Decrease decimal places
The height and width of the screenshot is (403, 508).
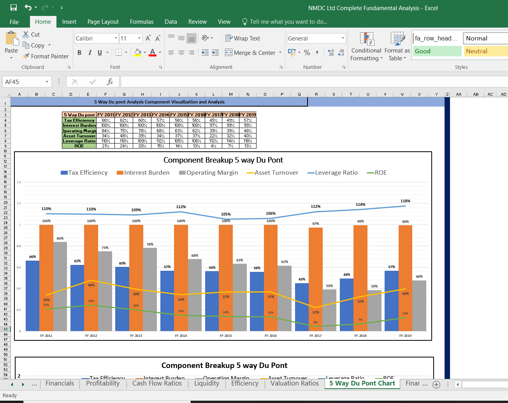coord(341,53)
